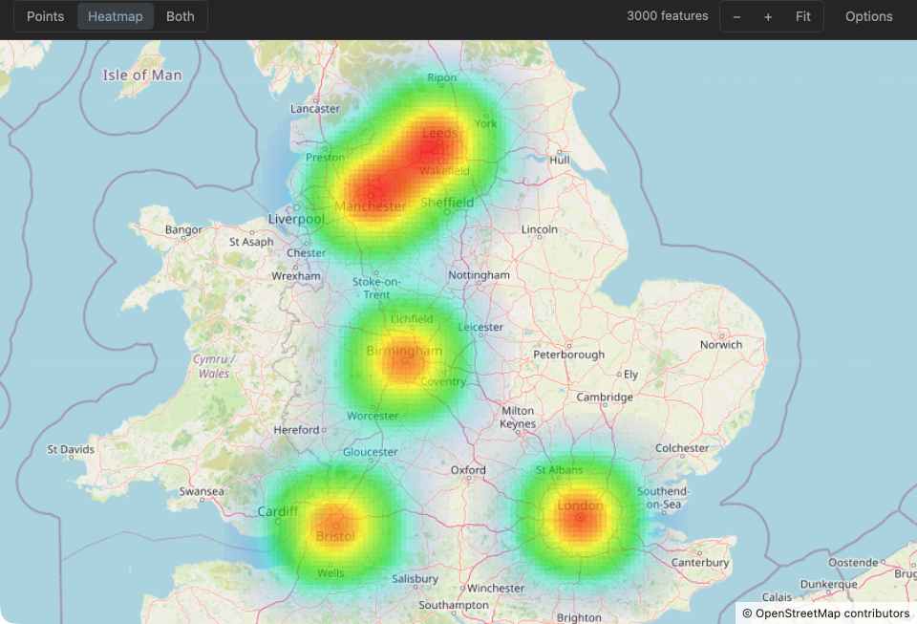This screenshot has width=917, height=624.
Task: Click the Hull map label
Action: coord(559,160)
